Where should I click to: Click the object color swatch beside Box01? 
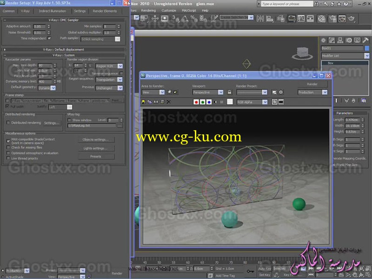pos(367,48)
